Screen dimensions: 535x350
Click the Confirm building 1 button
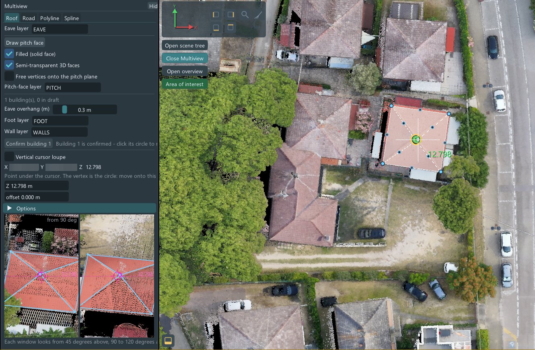click(x=29, y=144)
